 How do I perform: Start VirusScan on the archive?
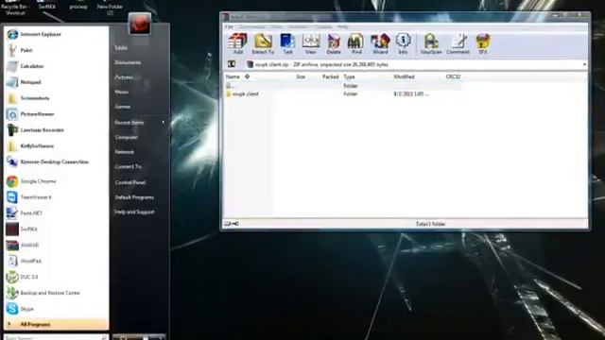[x=431, y=43]
